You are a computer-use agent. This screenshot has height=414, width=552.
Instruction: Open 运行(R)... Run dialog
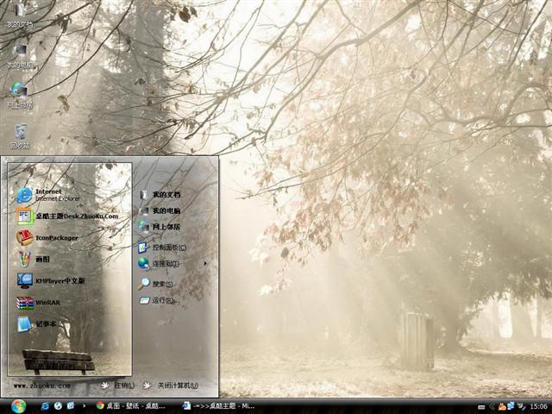pyautogui.click(x=159, y=300)
